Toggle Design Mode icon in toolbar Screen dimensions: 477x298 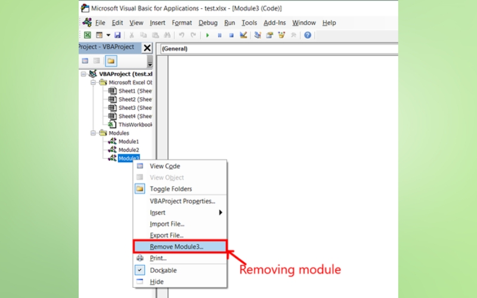click(243, 35)
